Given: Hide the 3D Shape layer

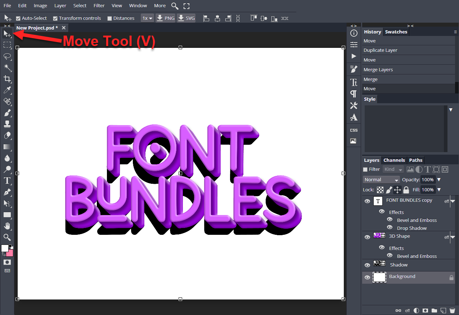Looking at the screenshot, I should pyautogui.click(x=367, y=237).
